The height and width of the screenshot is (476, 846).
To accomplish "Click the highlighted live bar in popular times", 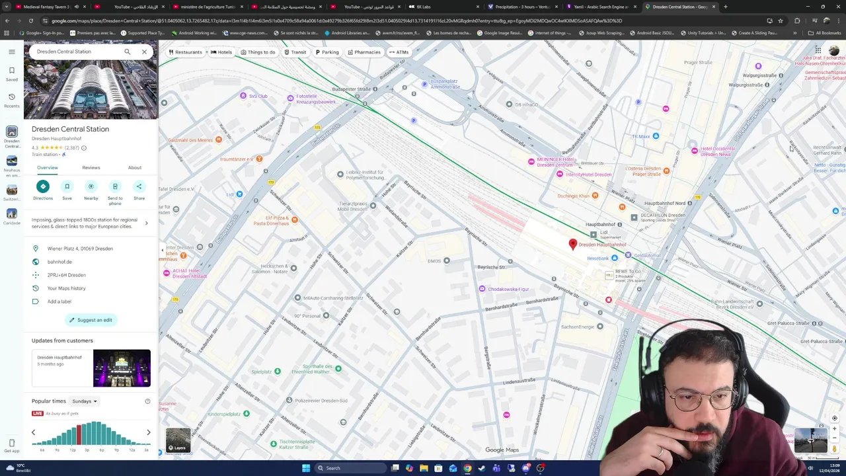I will 79,436.
